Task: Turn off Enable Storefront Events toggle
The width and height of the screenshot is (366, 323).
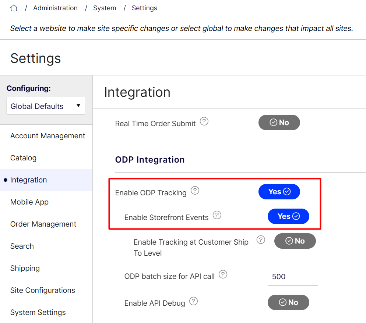Action: click(288, 216)
